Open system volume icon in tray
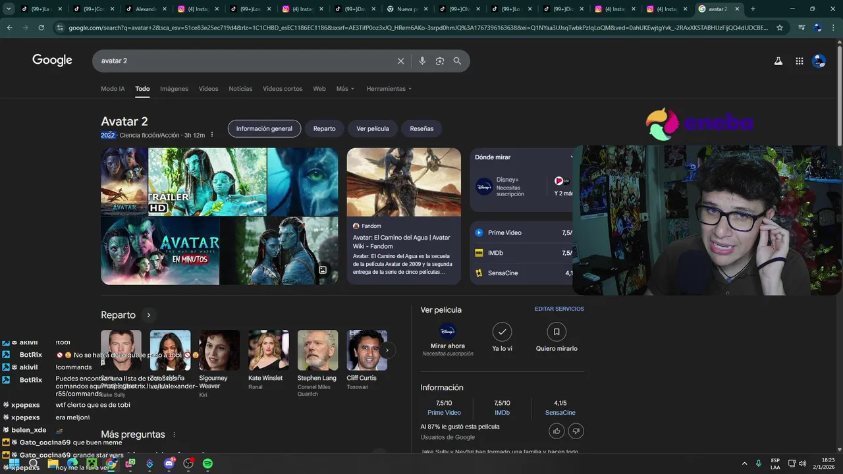 coord(802,463)
